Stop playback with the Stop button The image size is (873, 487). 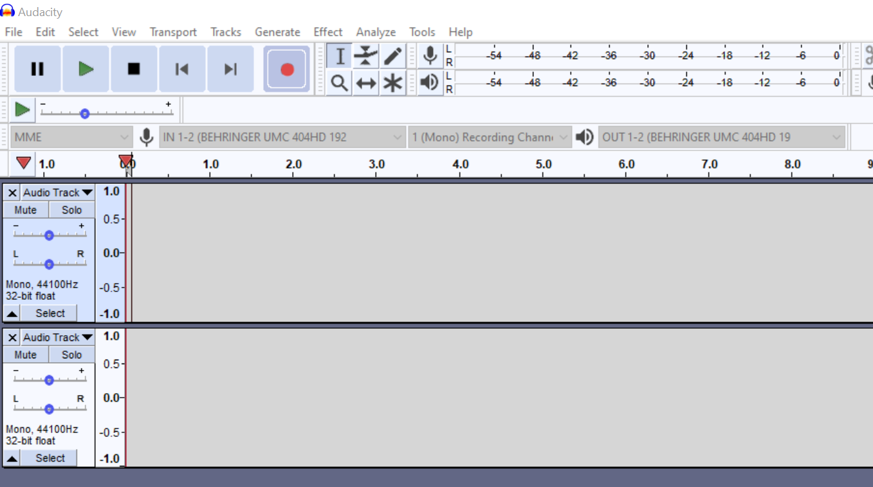(134, 69)
